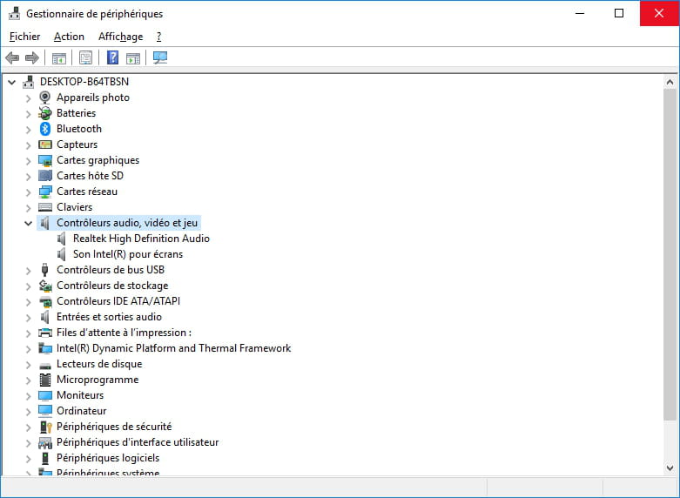The image size is (680, 498).
Task: Show or hide the console tree
Action: pyautogui.click(x=59, y=57)
